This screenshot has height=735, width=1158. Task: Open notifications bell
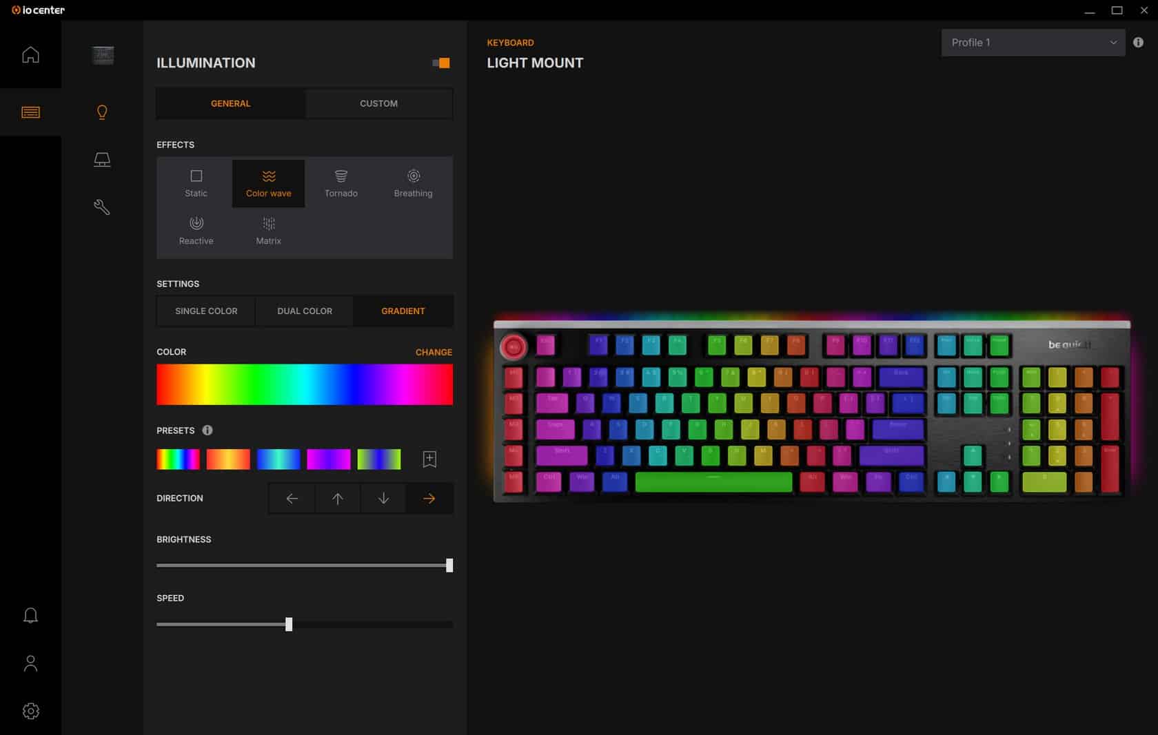coord(30,615)
